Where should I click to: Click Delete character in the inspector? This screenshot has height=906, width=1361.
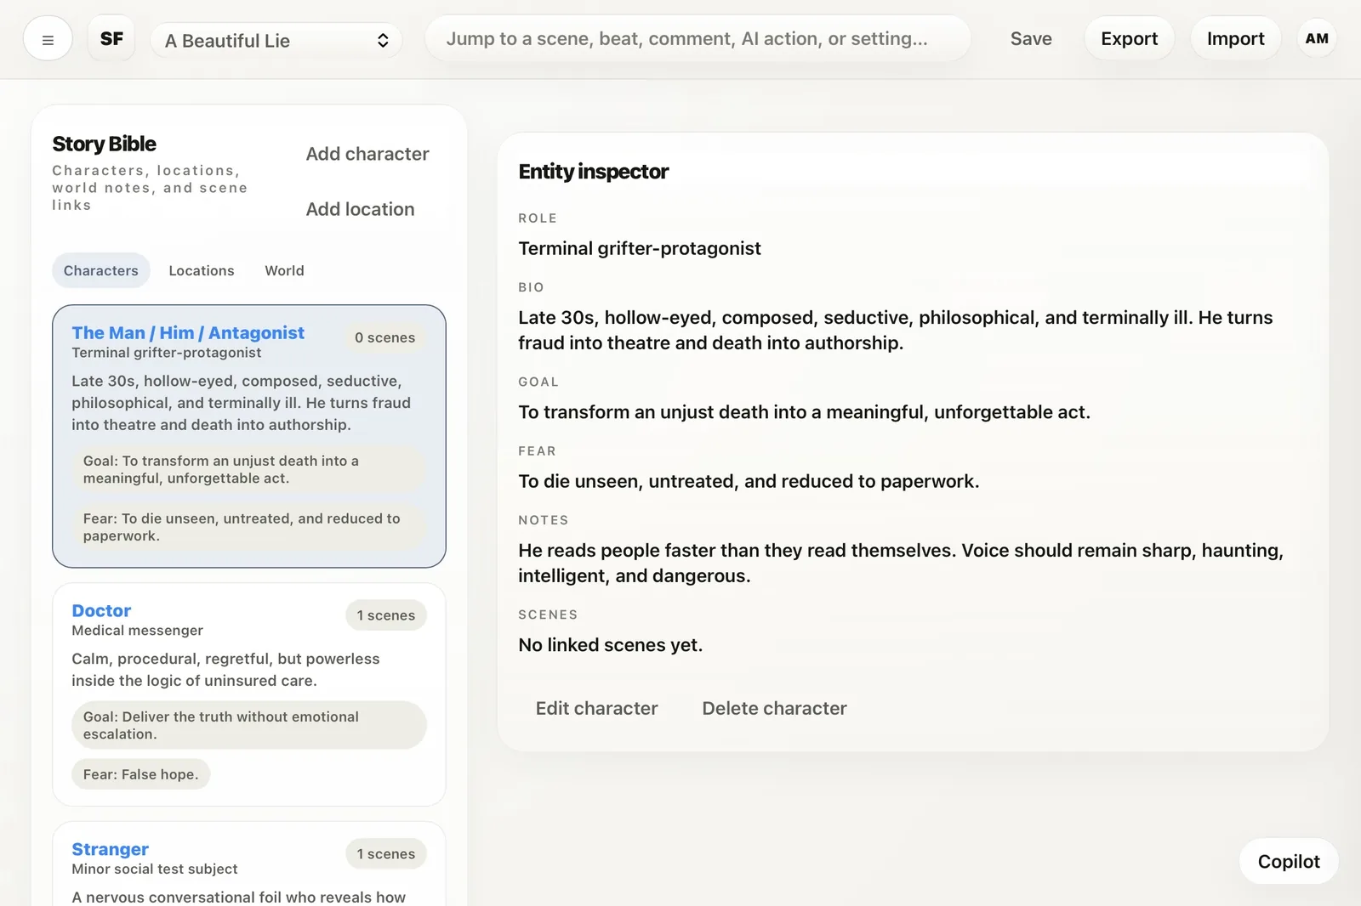click(774, 709)
